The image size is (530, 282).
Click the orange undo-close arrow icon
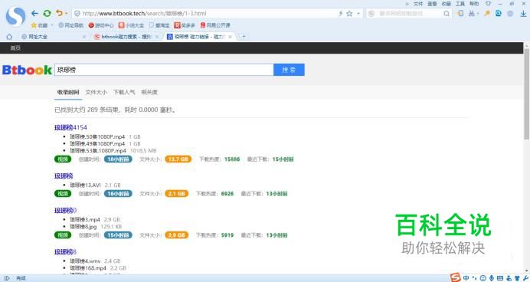point(60,13)
